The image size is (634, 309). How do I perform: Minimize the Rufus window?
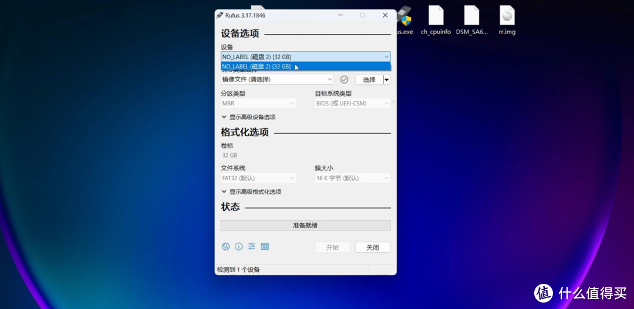(340, 15)
